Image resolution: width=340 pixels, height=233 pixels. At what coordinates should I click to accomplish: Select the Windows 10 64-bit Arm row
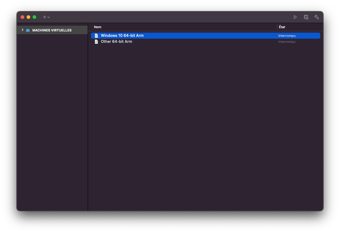click(206, 36)
